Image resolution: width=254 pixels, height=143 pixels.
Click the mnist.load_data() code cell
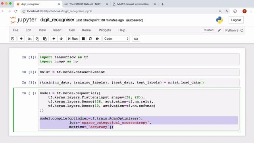(139, 83)
